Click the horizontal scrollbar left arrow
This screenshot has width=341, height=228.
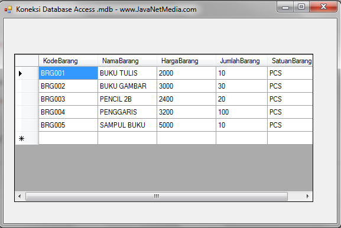tap(20, 196)
